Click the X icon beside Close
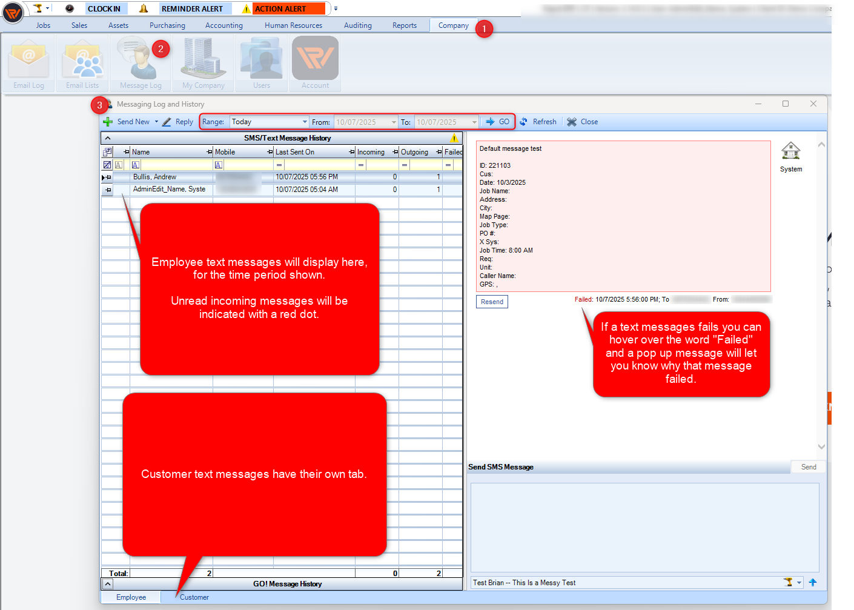The height and width of the screenshot is (610, 854). (571, 122)
